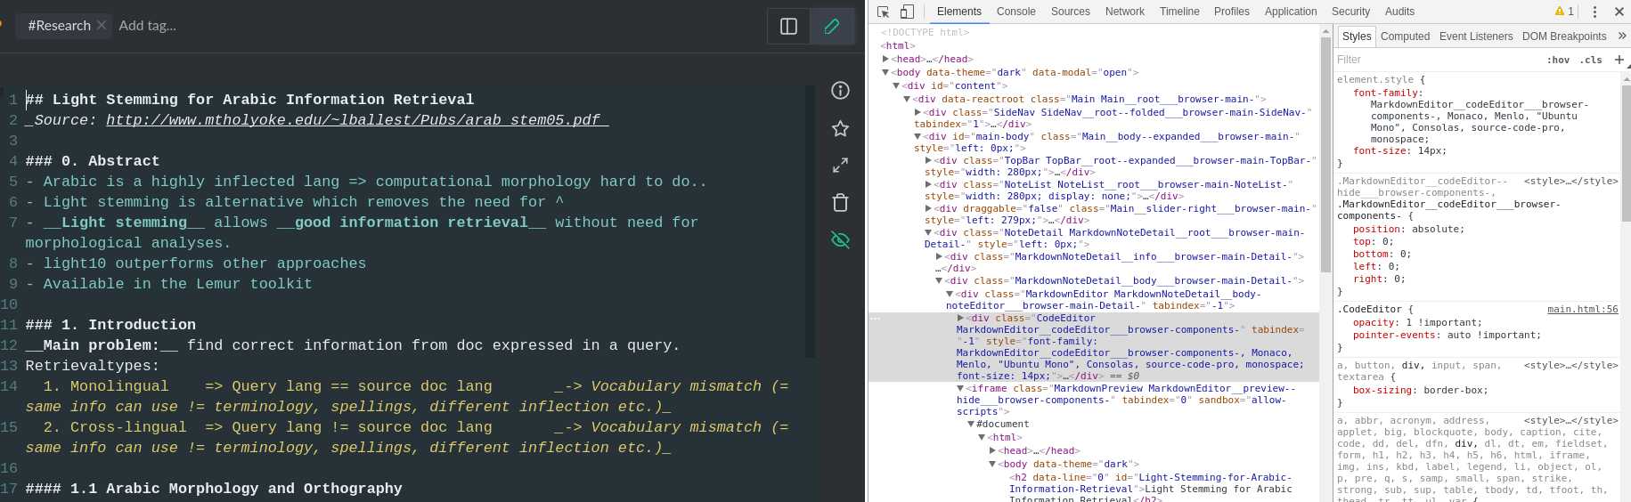This screenshot has height=502, width=1631.
Task: Close the DevTools panel
Action: (x=1619, y=12)
